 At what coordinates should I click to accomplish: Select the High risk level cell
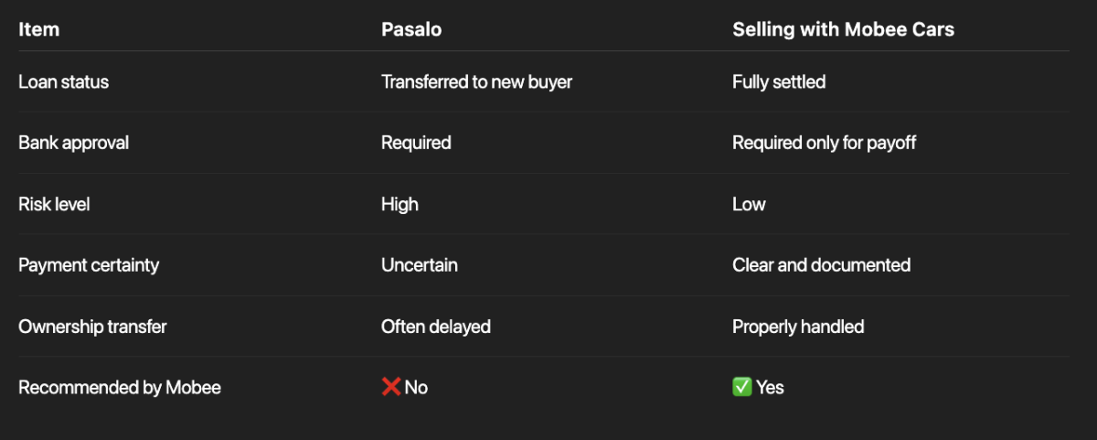399,204
